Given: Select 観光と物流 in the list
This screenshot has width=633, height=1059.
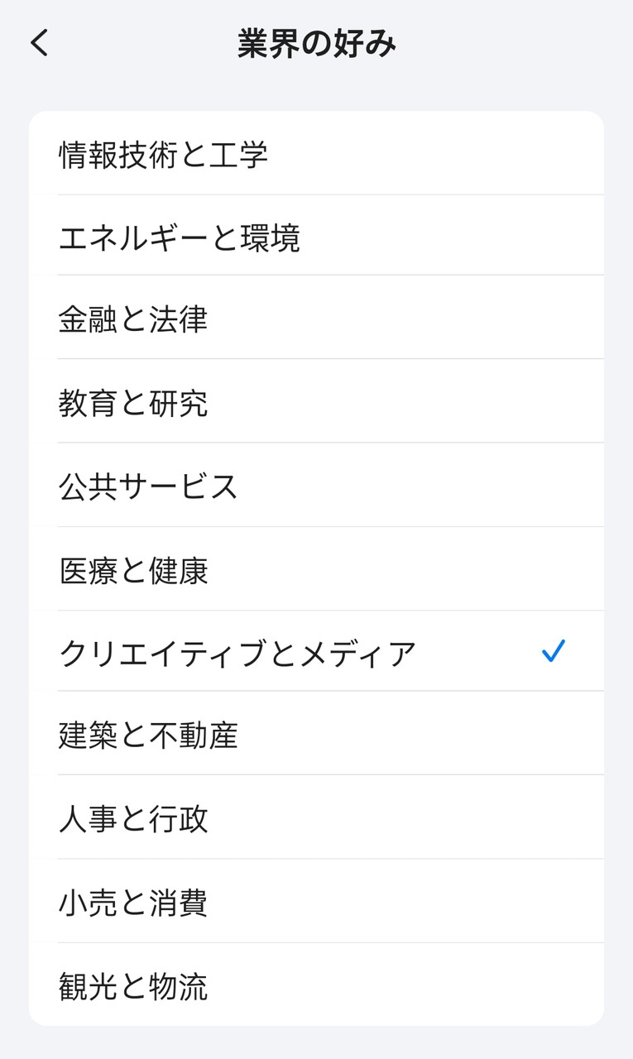Looking at the screenshot, I should click(133, 986).
